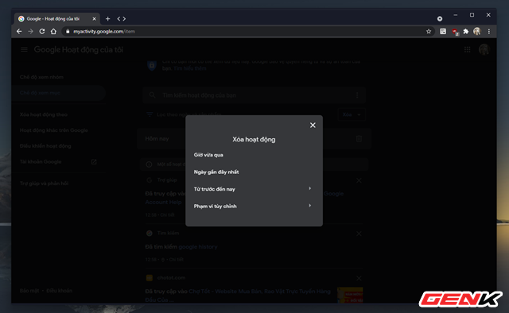Go back in browser history
Screen dimensions: 509x313
(x=19, y=32)
